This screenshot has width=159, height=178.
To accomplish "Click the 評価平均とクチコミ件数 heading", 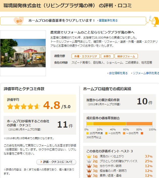I will tap(24, 89).
